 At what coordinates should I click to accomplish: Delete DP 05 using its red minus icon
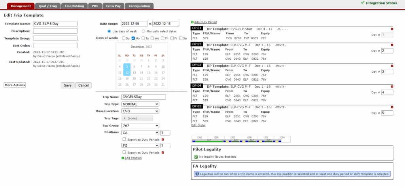392,106
